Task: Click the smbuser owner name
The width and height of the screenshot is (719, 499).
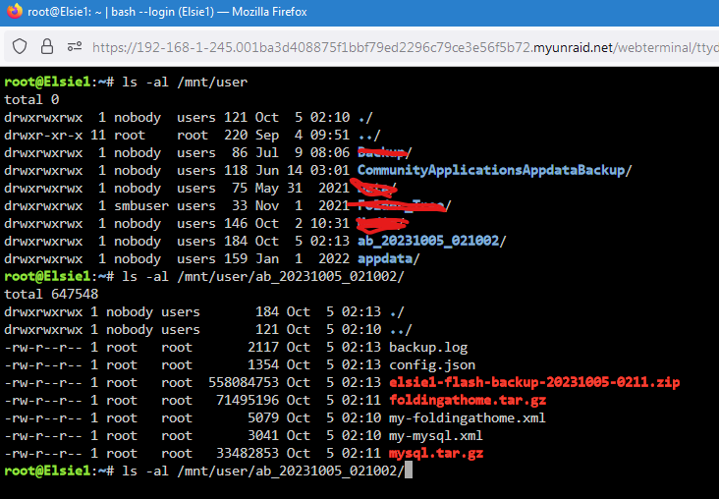Action: coord(141,205)
